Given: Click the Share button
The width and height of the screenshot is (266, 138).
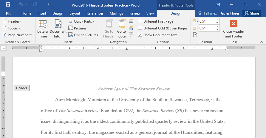Looking at the screenshot, I should [251, 13].
